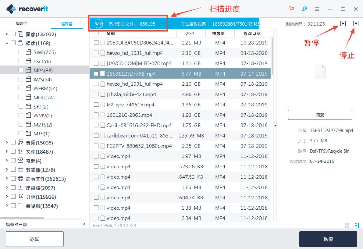The width and height of the screenshot is (363, 249).
Task: Click the 圖像 image category icon
Action: (x=21, y=34)
